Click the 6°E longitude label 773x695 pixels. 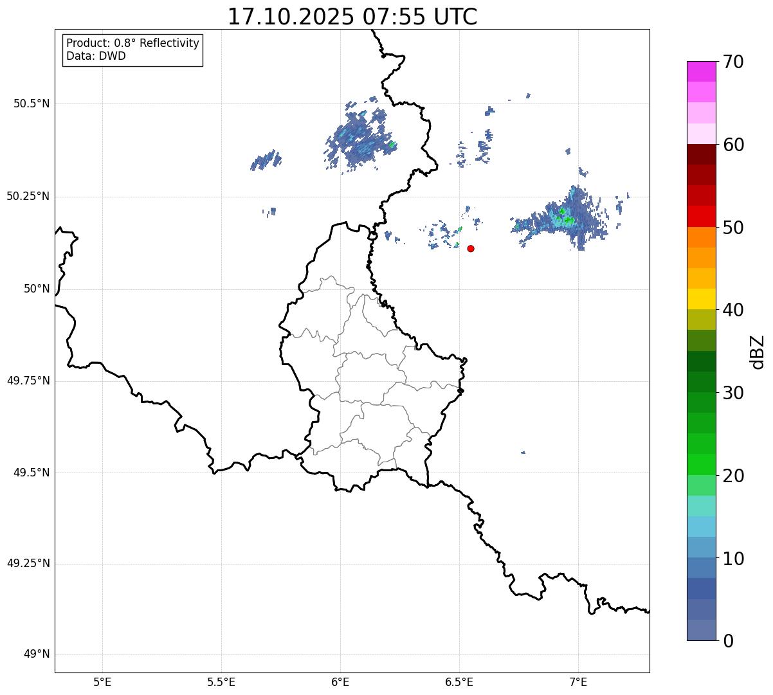[x=340, y=682]
